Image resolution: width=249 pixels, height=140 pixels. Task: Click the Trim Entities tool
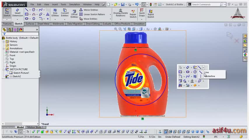pos(55,13)
